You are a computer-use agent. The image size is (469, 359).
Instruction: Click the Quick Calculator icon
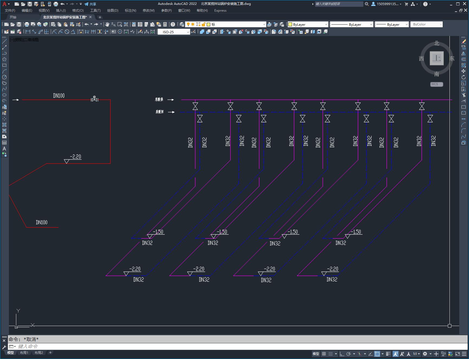pyautogui.click(x=165, y=24)
